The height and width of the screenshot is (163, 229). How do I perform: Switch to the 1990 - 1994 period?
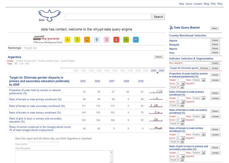coord(111,71)
